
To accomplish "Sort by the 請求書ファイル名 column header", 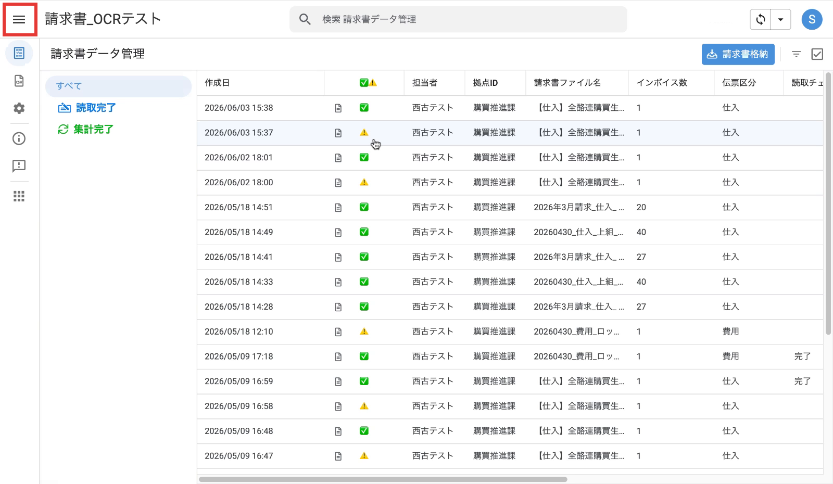I will (x=567, y=83).
